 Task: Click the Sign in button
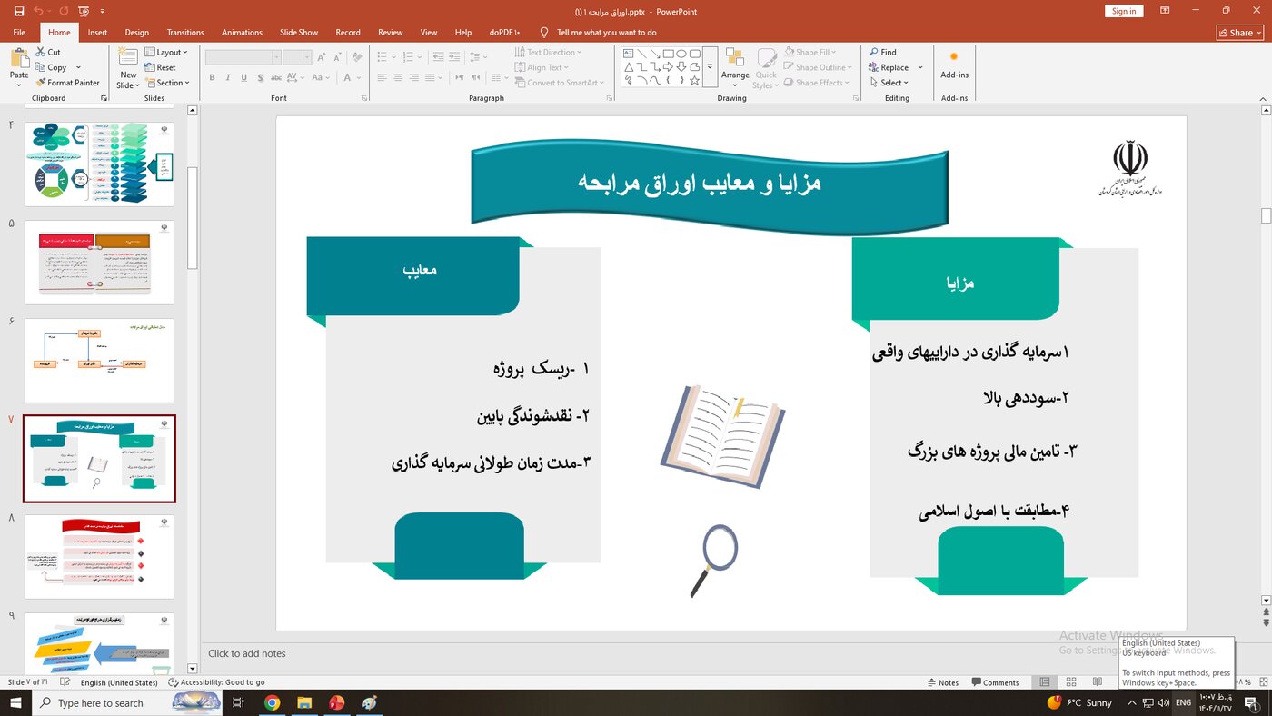point(1124,11)
